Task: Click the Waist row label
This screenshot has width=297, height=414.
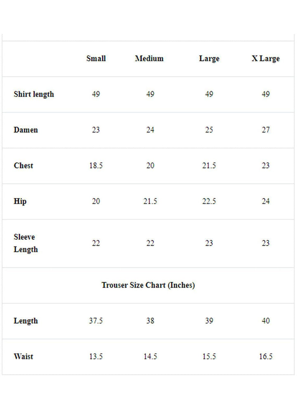Action: [24, 357]
